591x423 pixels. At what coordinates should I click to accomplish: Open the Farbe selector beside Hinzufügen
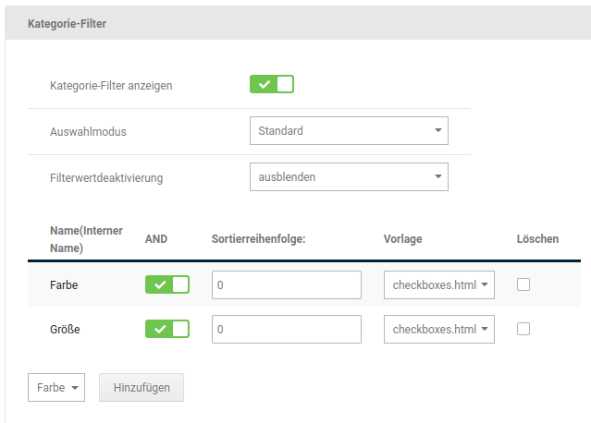coord(56,388)
